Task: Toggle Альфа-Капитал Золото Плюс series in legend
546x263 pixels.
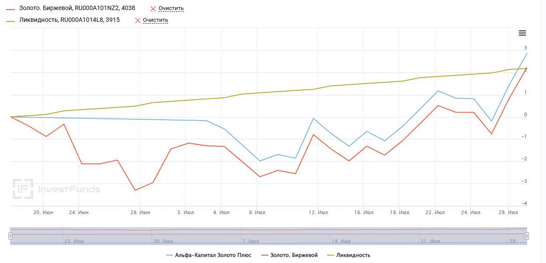Action: click(x=209, y=255)
